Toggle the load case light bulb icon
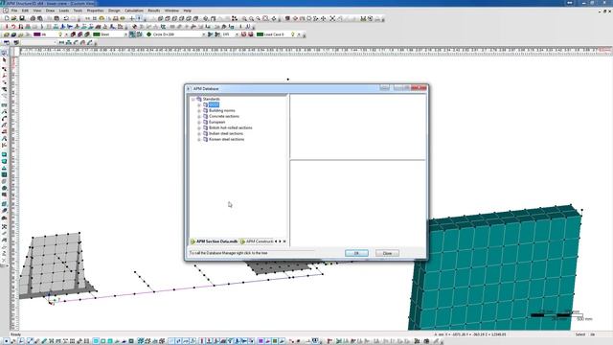Image resolution: width=613 pixels, height=345 pixels. pyautogui.click(x=292, y=34)
